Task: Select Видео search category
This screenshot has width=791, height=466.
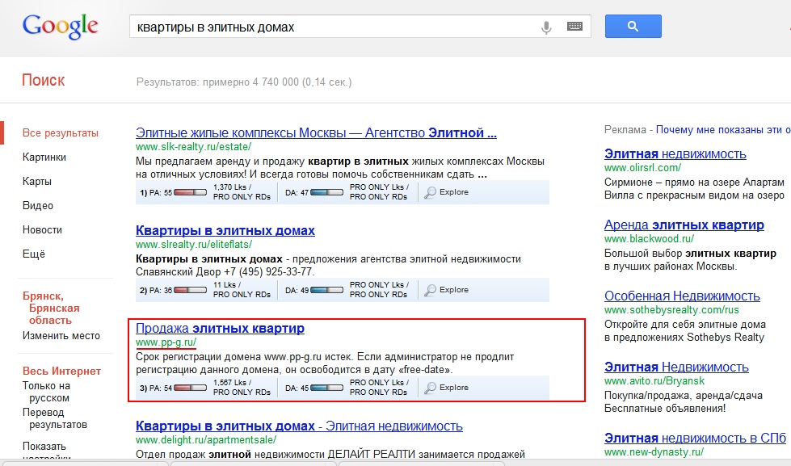Action: (38, 206)
